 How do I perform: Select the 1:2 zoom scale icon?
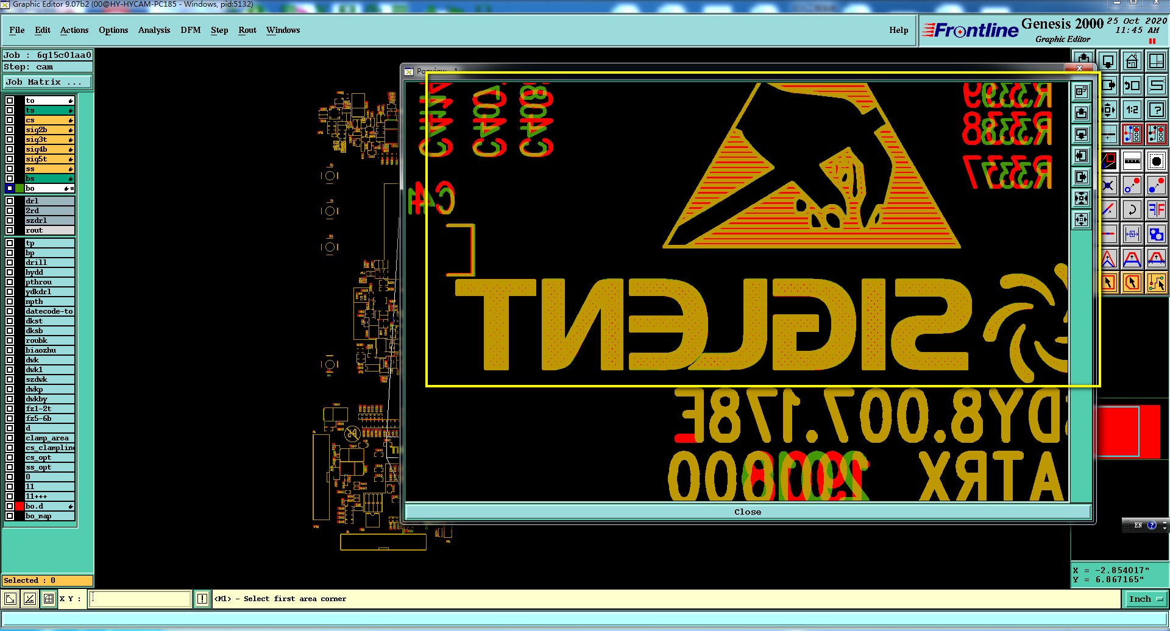click(x=1132, y=110)
